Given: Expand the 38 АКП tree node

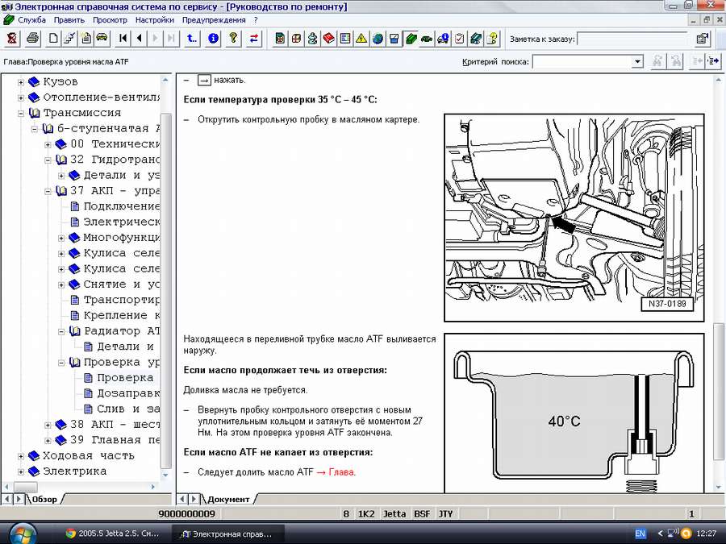Looking at the screenshot, I should (x=48, y=425).
